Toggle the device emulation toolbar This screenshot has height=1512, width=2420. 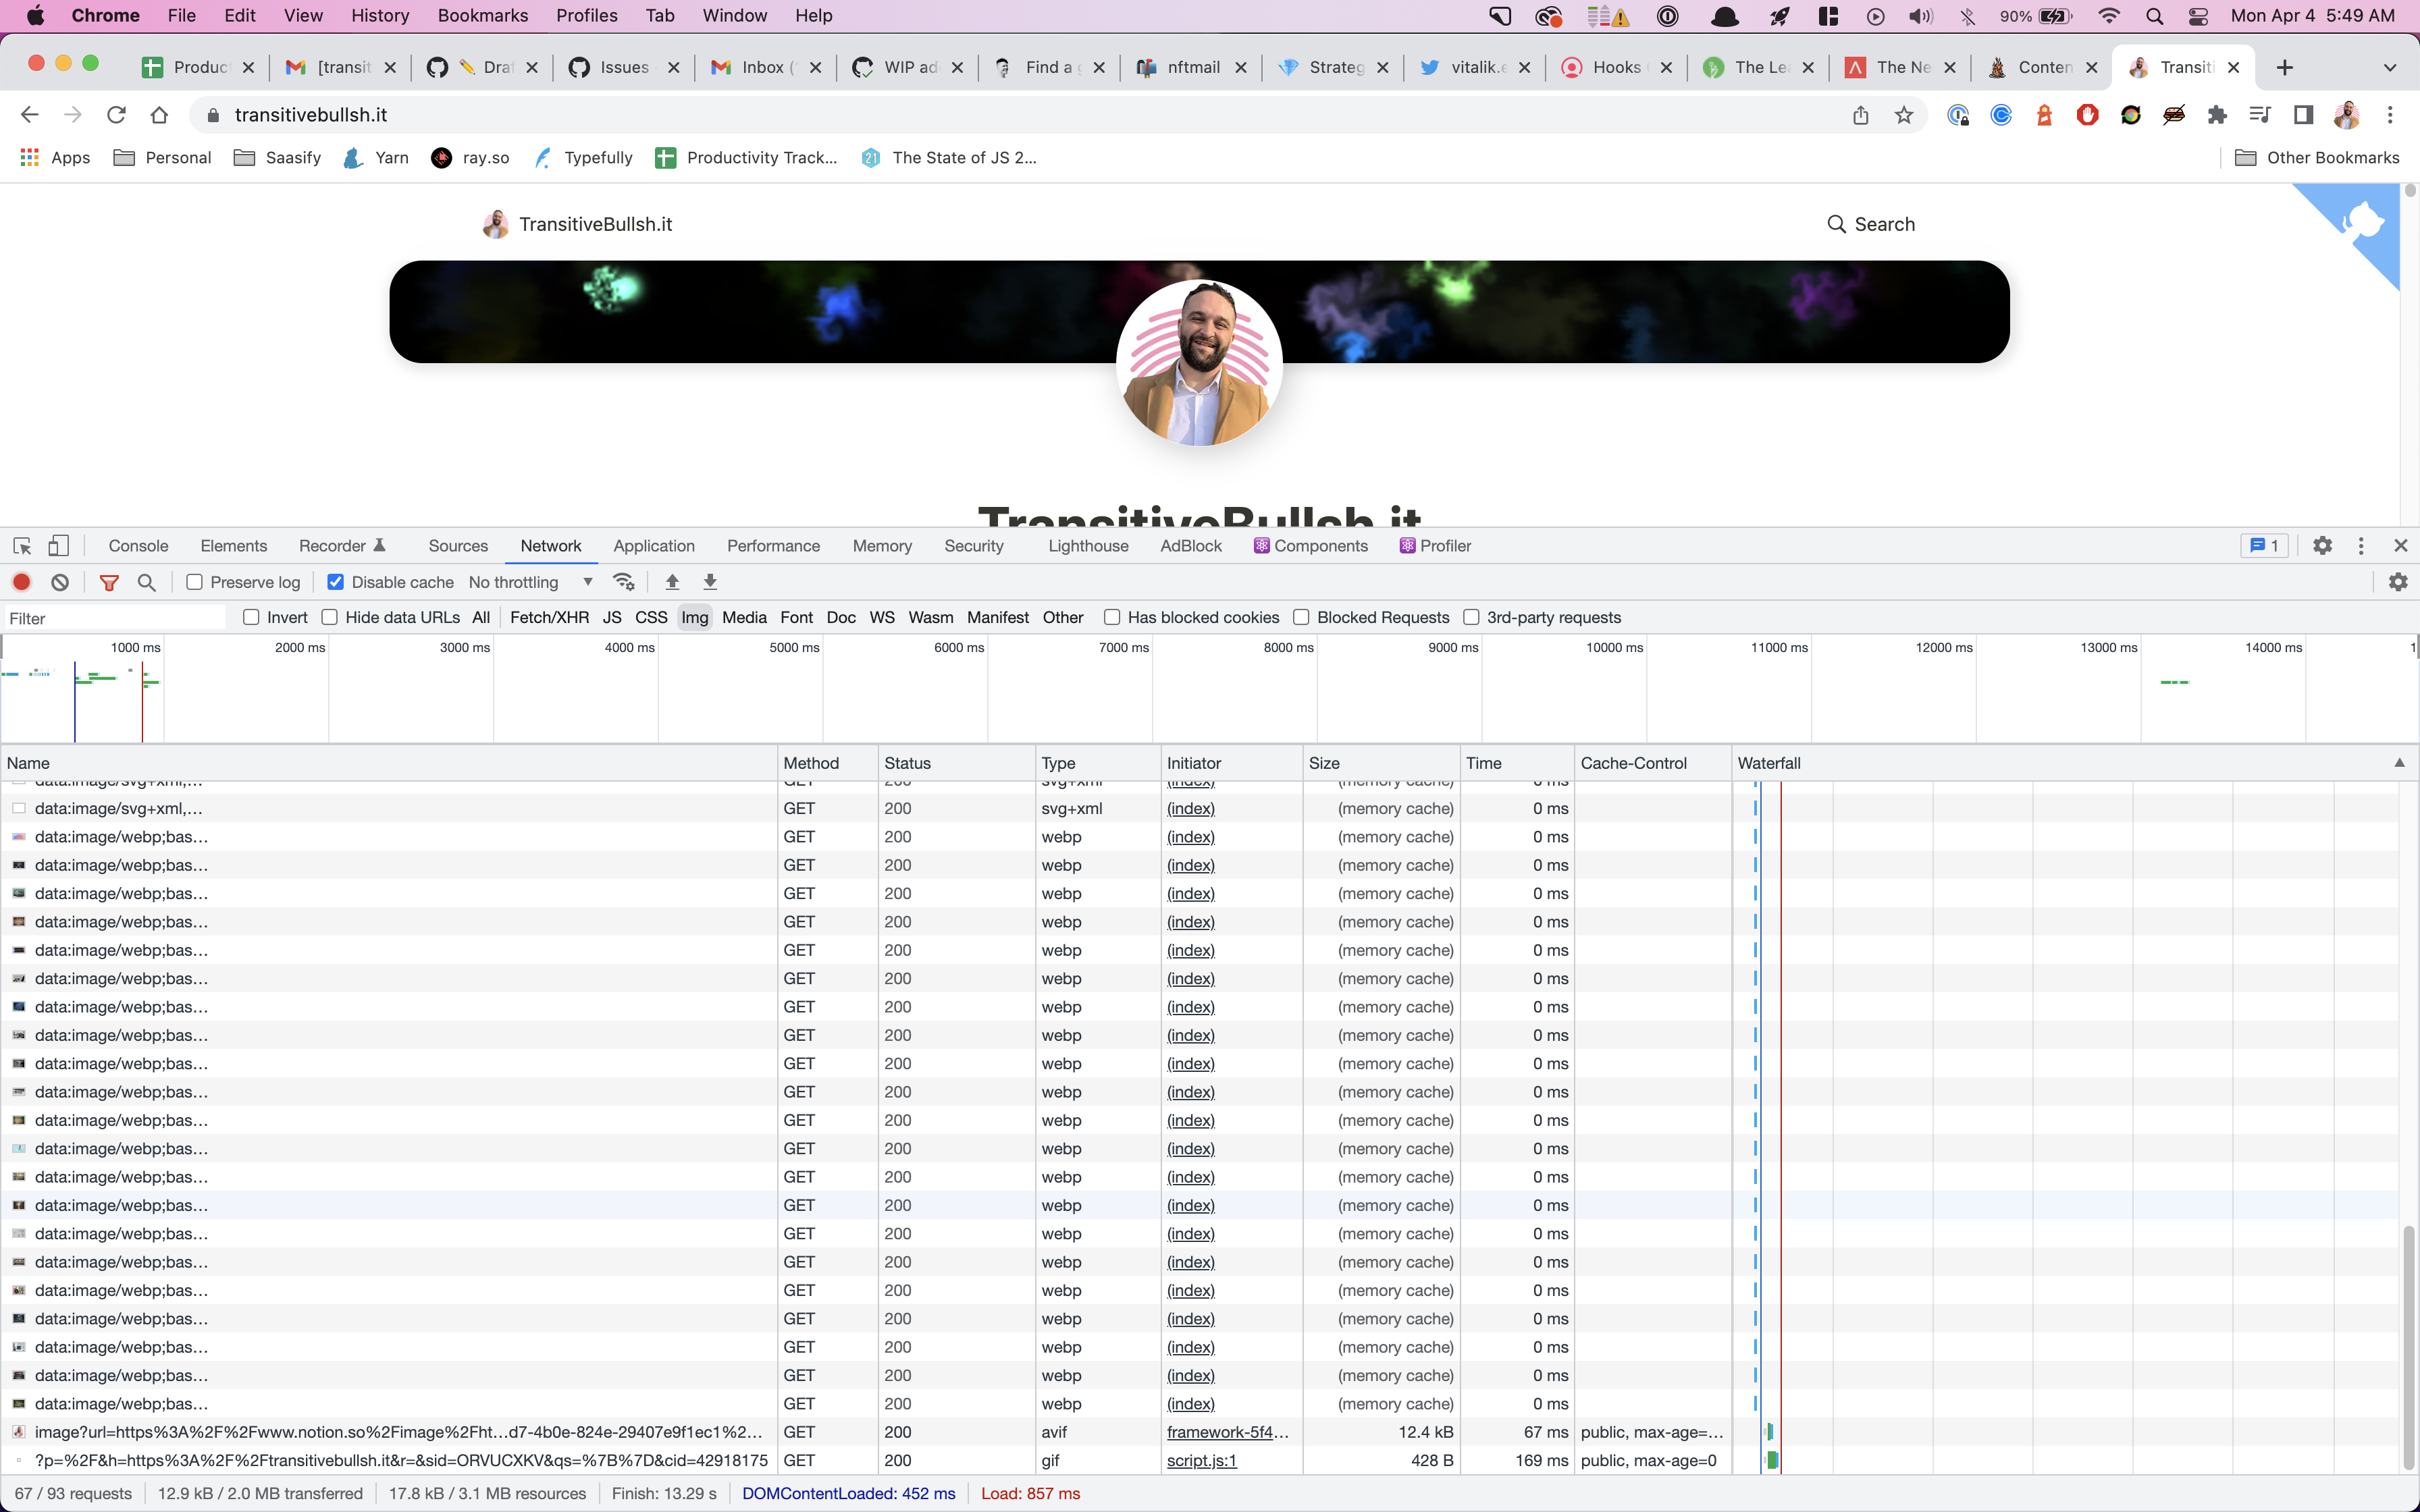pos(58,546)
